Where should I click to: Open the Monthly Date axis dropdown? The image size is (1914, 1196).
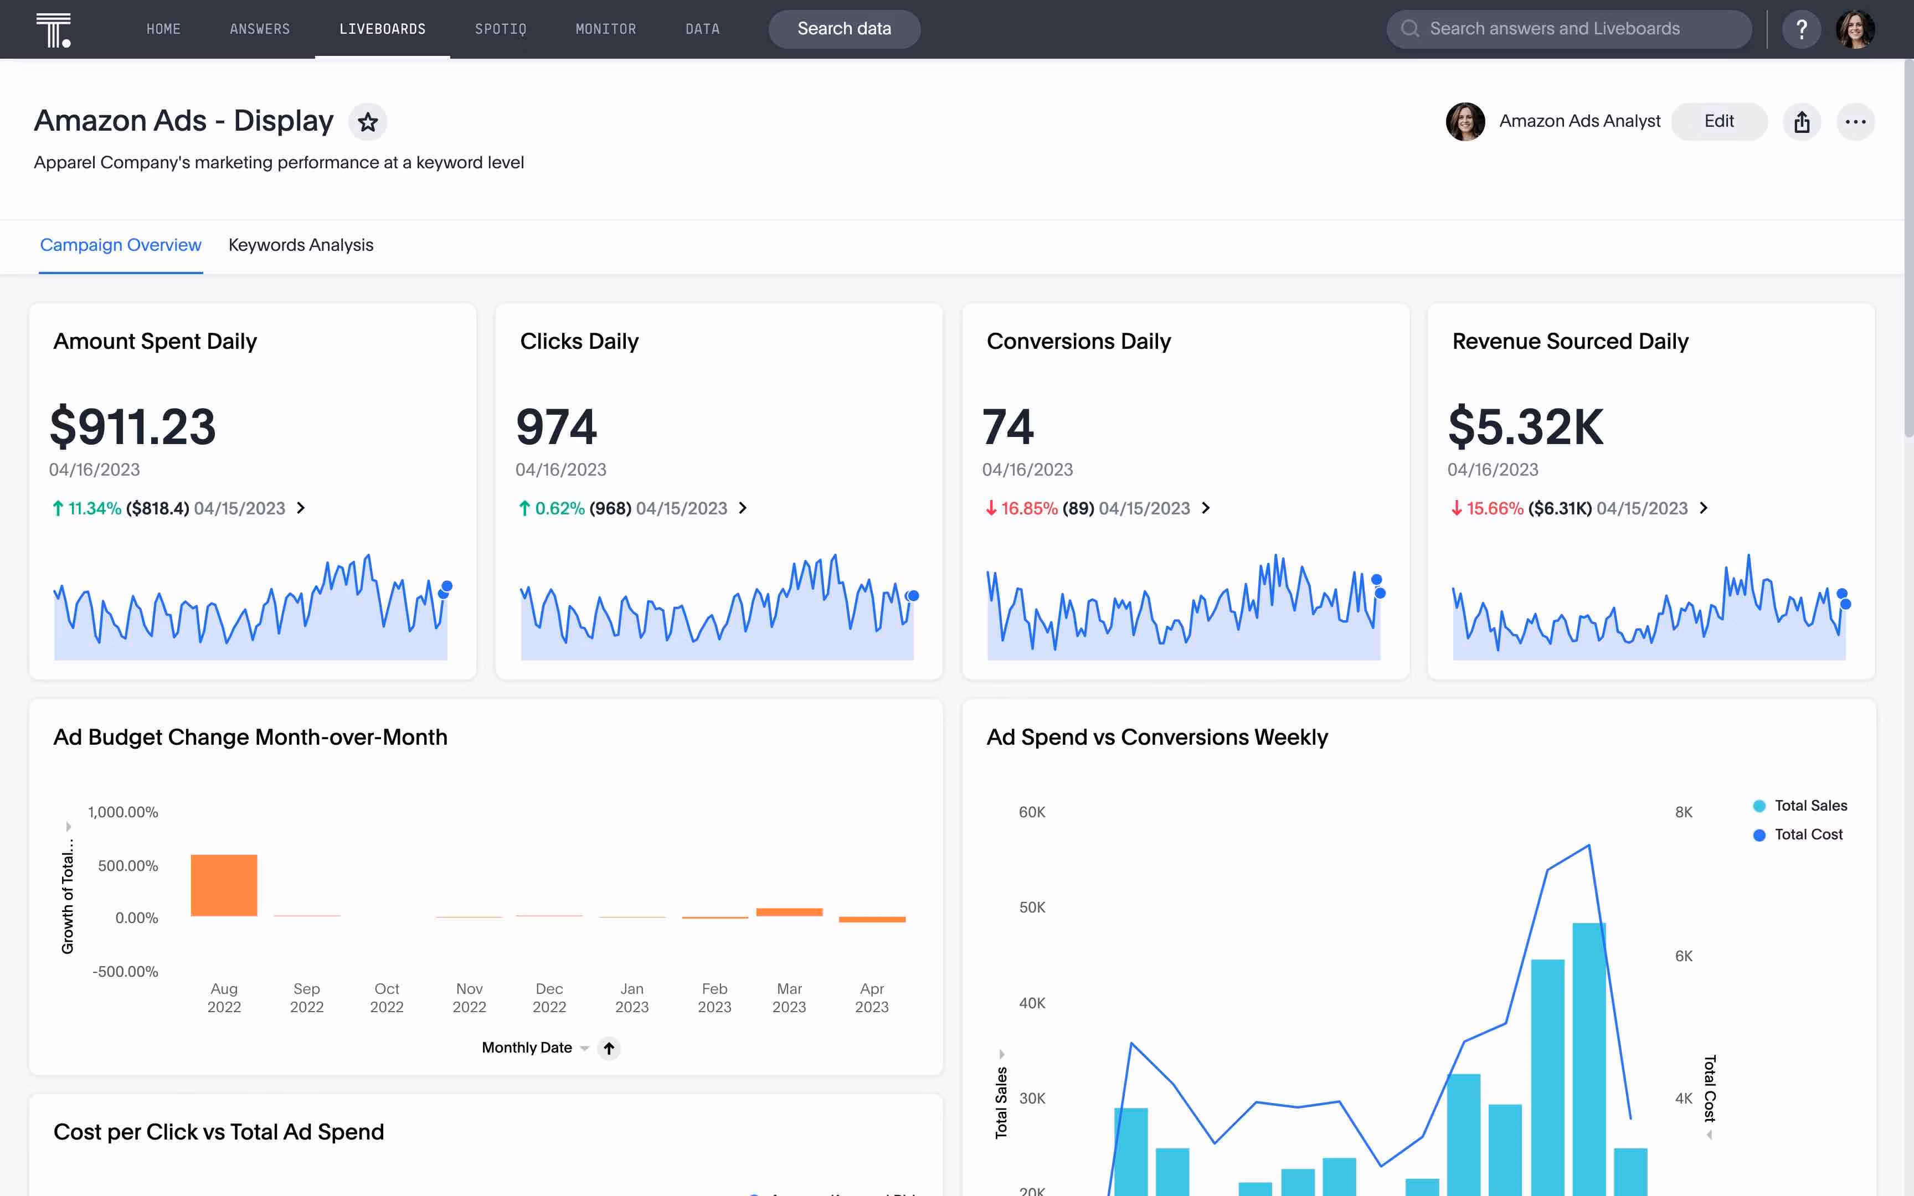coord(584,1048)
